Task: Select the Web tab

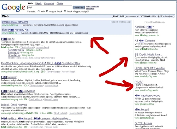Action: click(x=30, y=4)
